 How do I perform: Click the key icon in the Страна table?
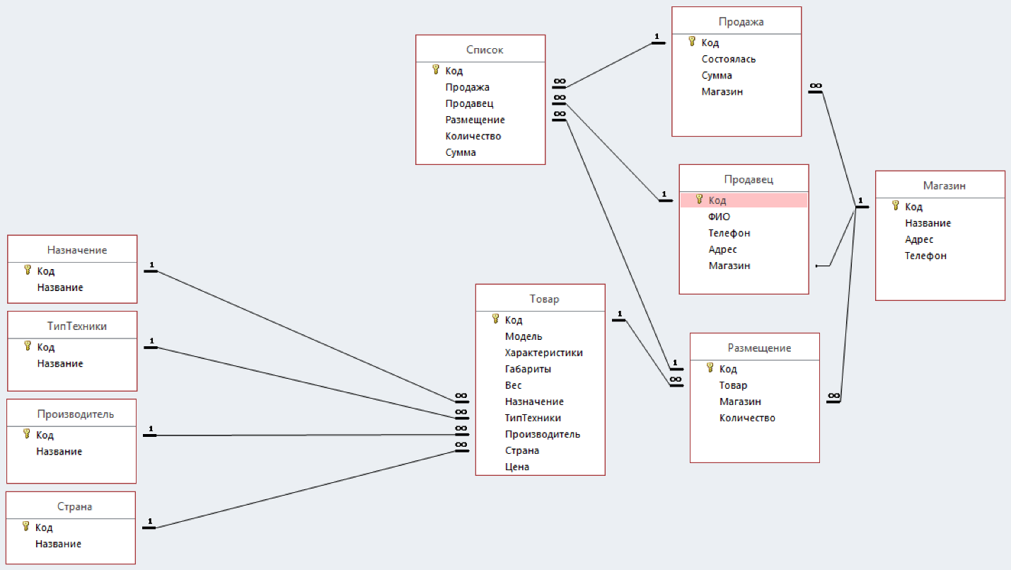tap(26, 527)
